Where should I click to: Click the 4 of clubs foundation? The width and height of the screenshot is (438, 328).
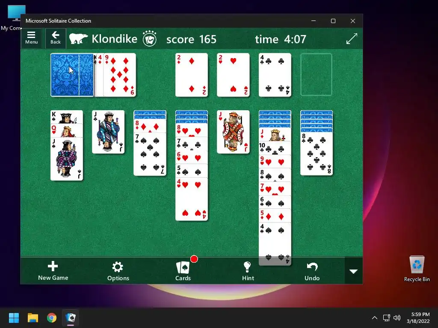click(275, 75)
